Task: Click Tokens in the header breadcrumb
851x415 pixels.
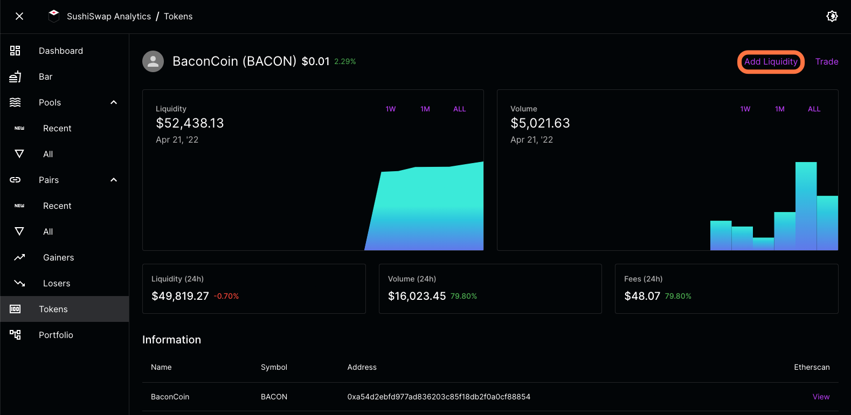Action: pyautogui.click(x=178, y=16)
